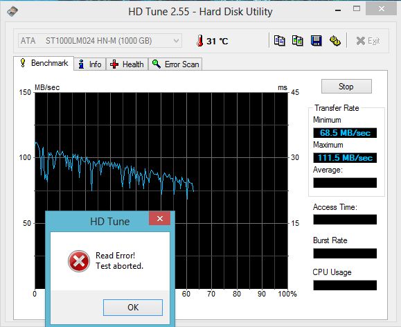401x327 pixels.
Task: Click the empty Burst Rate field
Action: point(345,254)
